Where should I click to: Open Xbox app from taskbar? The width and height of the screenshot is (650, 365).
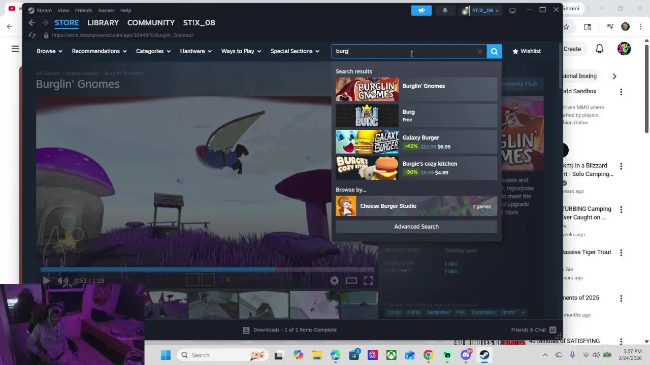tap(391, 355)
